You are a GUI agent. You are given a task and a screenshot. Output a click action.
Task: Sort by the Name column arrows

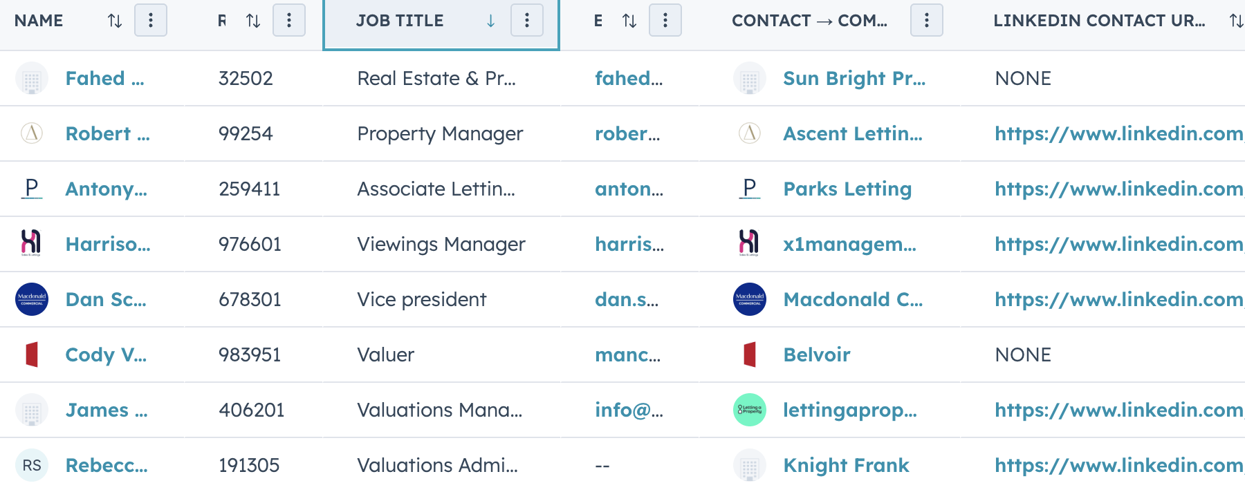coord(115,21)
